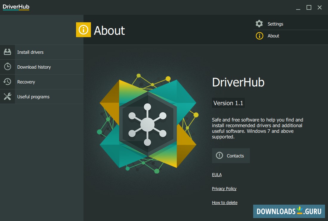Maximize the DriverHub window
This screenshot has width=328, height=221.
pyautogui.click(x=309, y=7)
